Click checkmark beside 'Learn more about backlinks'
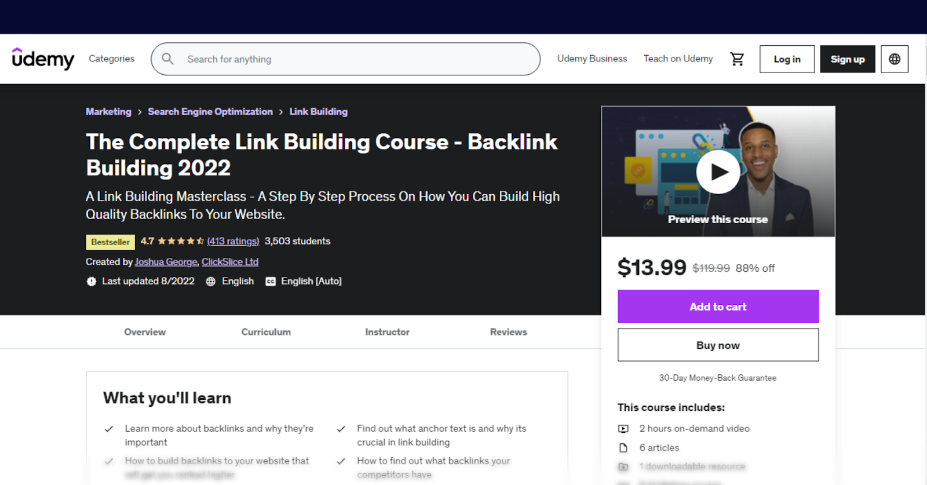This screenshot has height=485, width=927. click(108, 429)
